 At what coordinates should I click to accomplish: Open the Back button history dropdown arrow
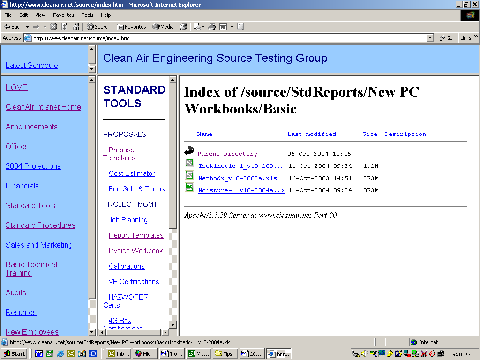pyautogui.click(x=27, y=27)
